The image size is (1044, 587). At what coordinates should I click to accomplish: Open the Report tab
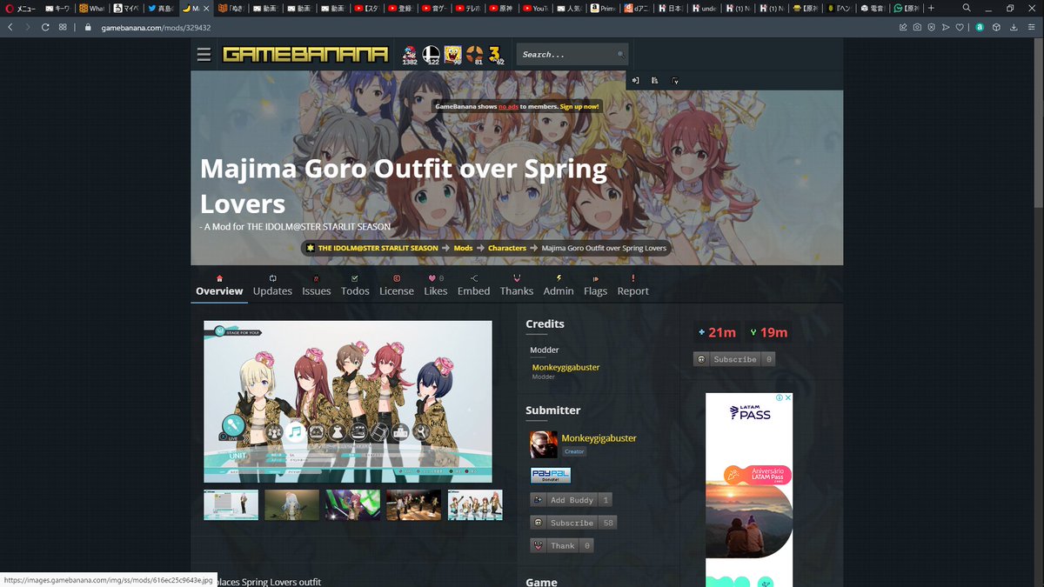point(633,285)
